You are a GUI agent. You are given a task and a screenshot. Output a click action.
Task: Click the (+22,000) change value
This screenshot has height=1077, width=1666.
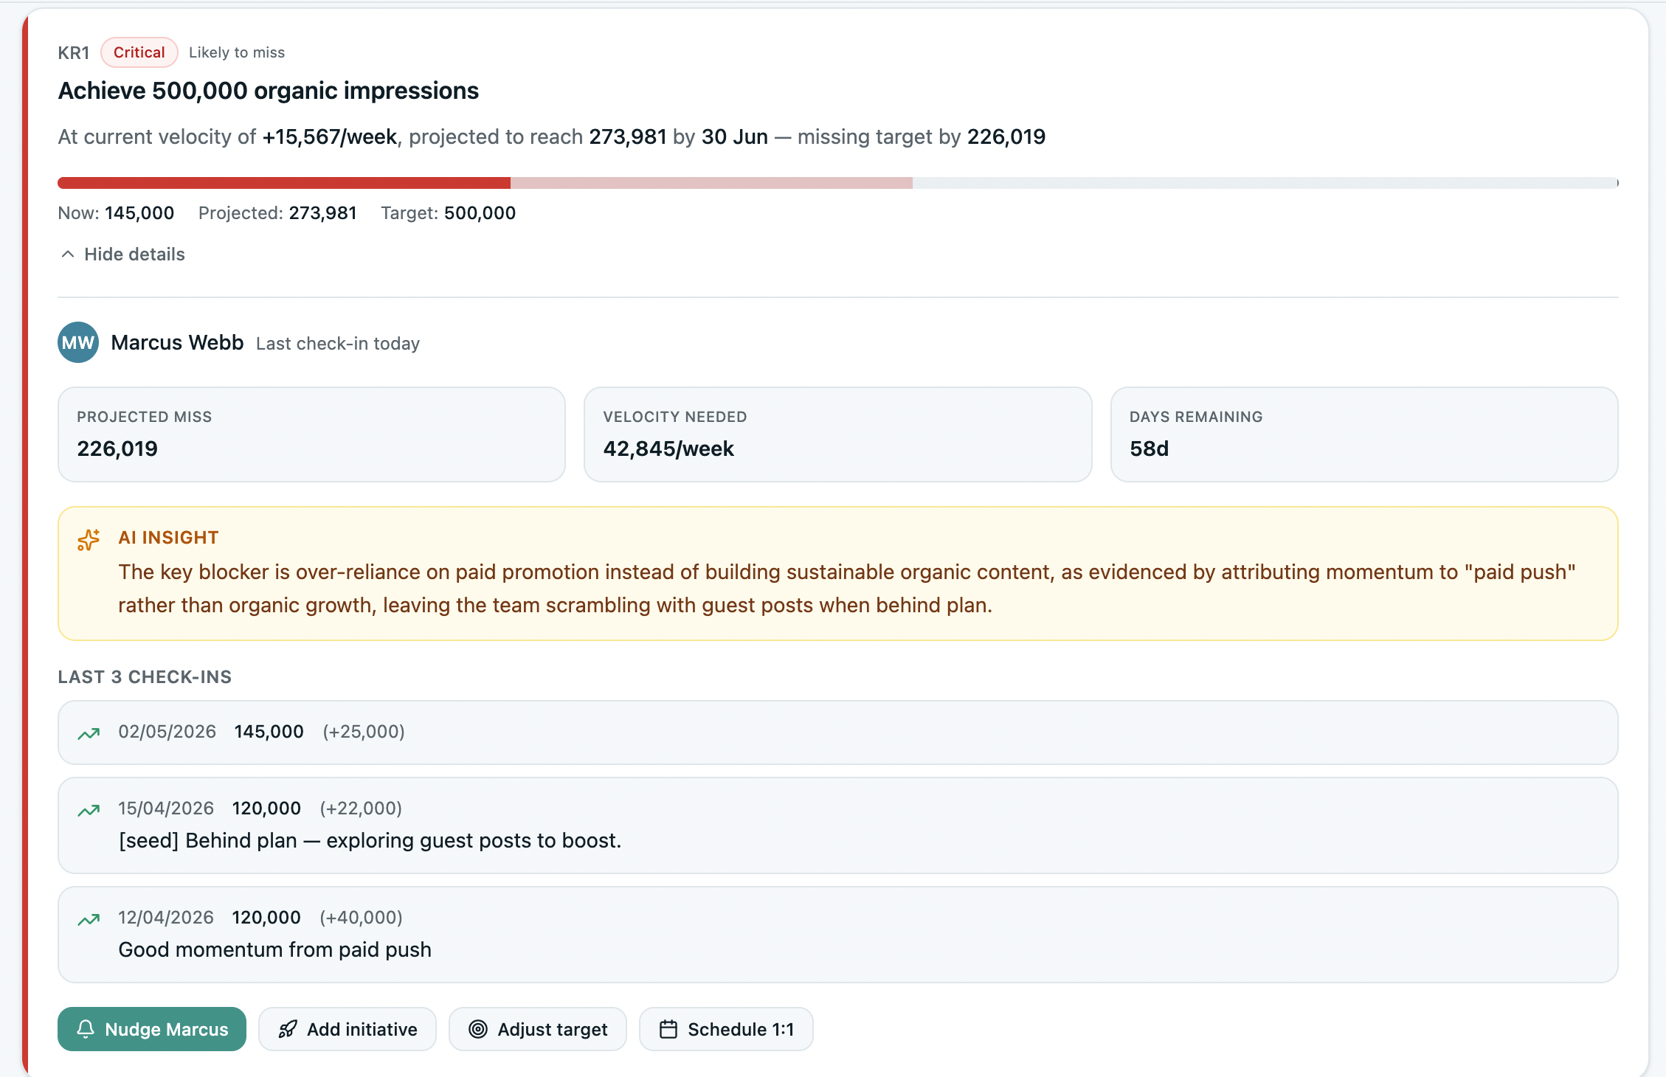click(x=361, y=808)
